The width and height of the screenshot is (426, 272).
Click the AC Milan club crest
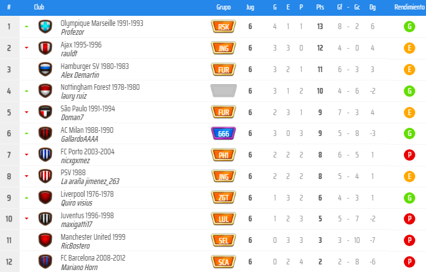point(45,133)
